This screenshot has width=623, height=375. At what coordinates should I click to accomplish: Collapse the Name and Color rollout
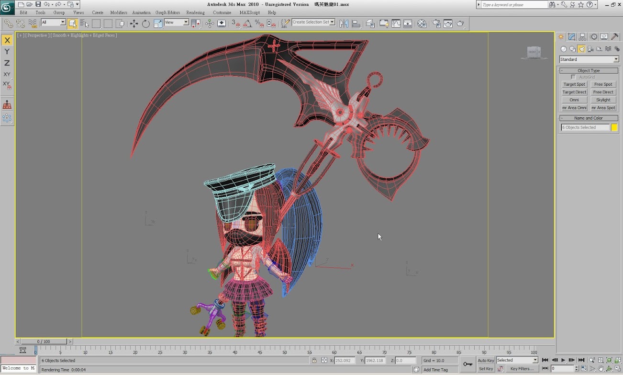[589, 118]
